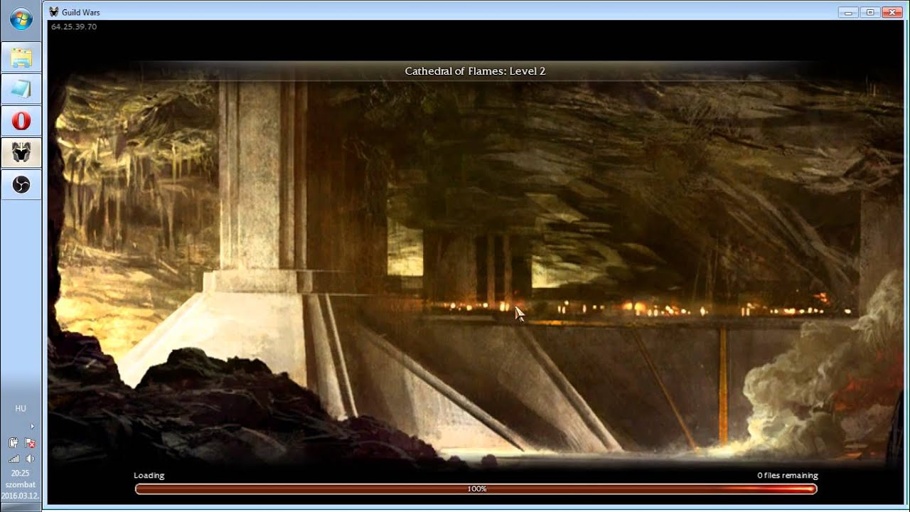This screenshot has height=512, width=910.
Task: Open network signal tray icon
Action: tap(14, 459)
